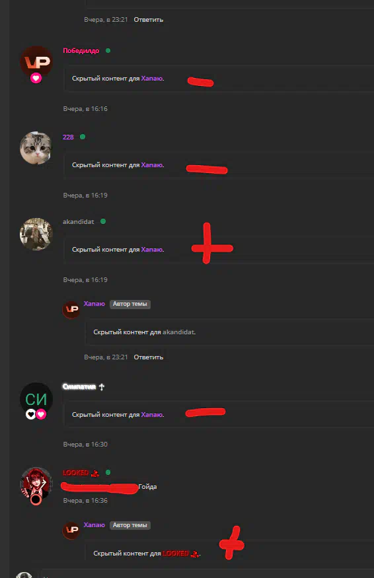The image size is (374, 578).
Task: Click the pink heart badge under Победилдо's avatar
Action: tap(36, 78)
